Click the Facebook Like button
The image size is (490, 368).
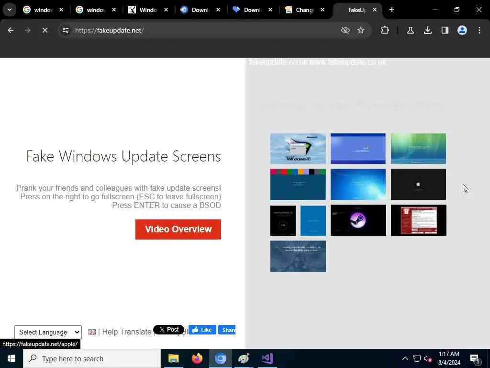[202, 330]
